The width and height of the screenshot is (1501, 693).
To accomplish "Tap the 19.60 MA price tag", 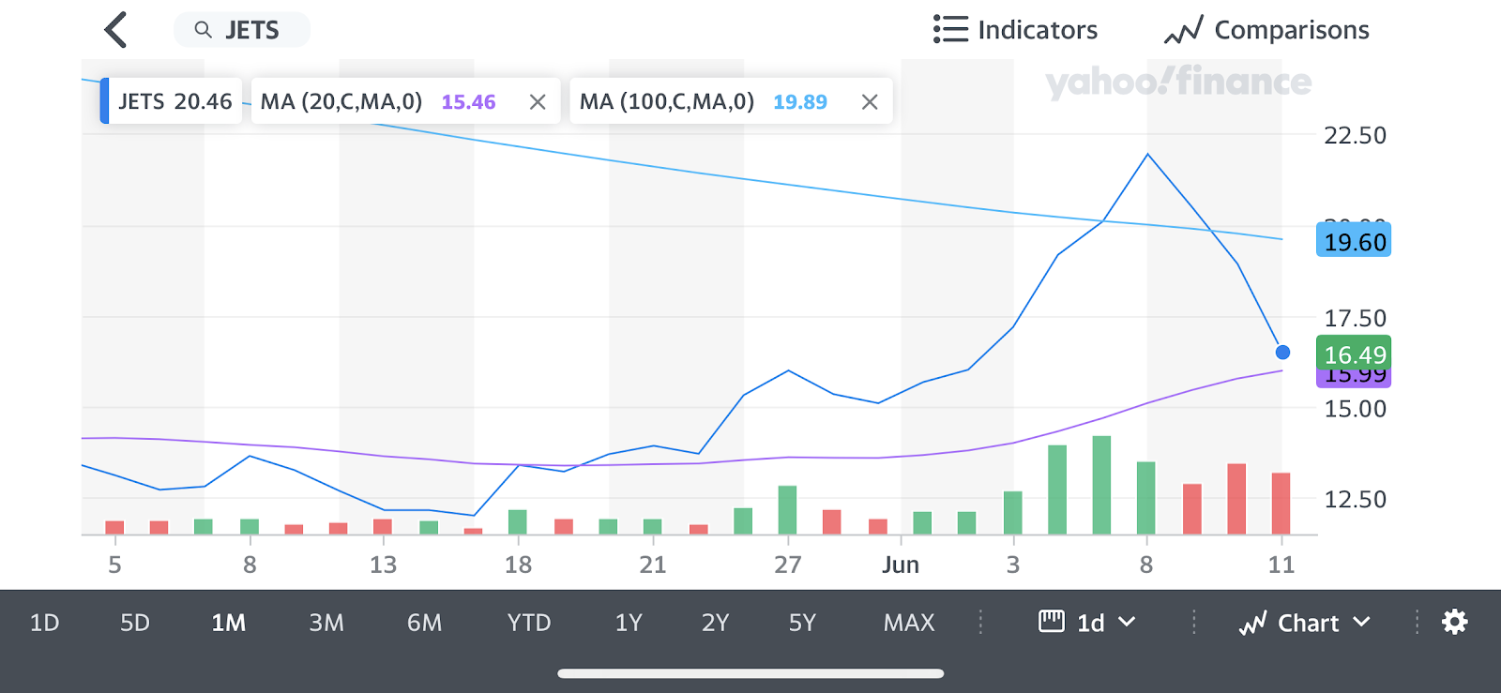I will click(1354, 241).
